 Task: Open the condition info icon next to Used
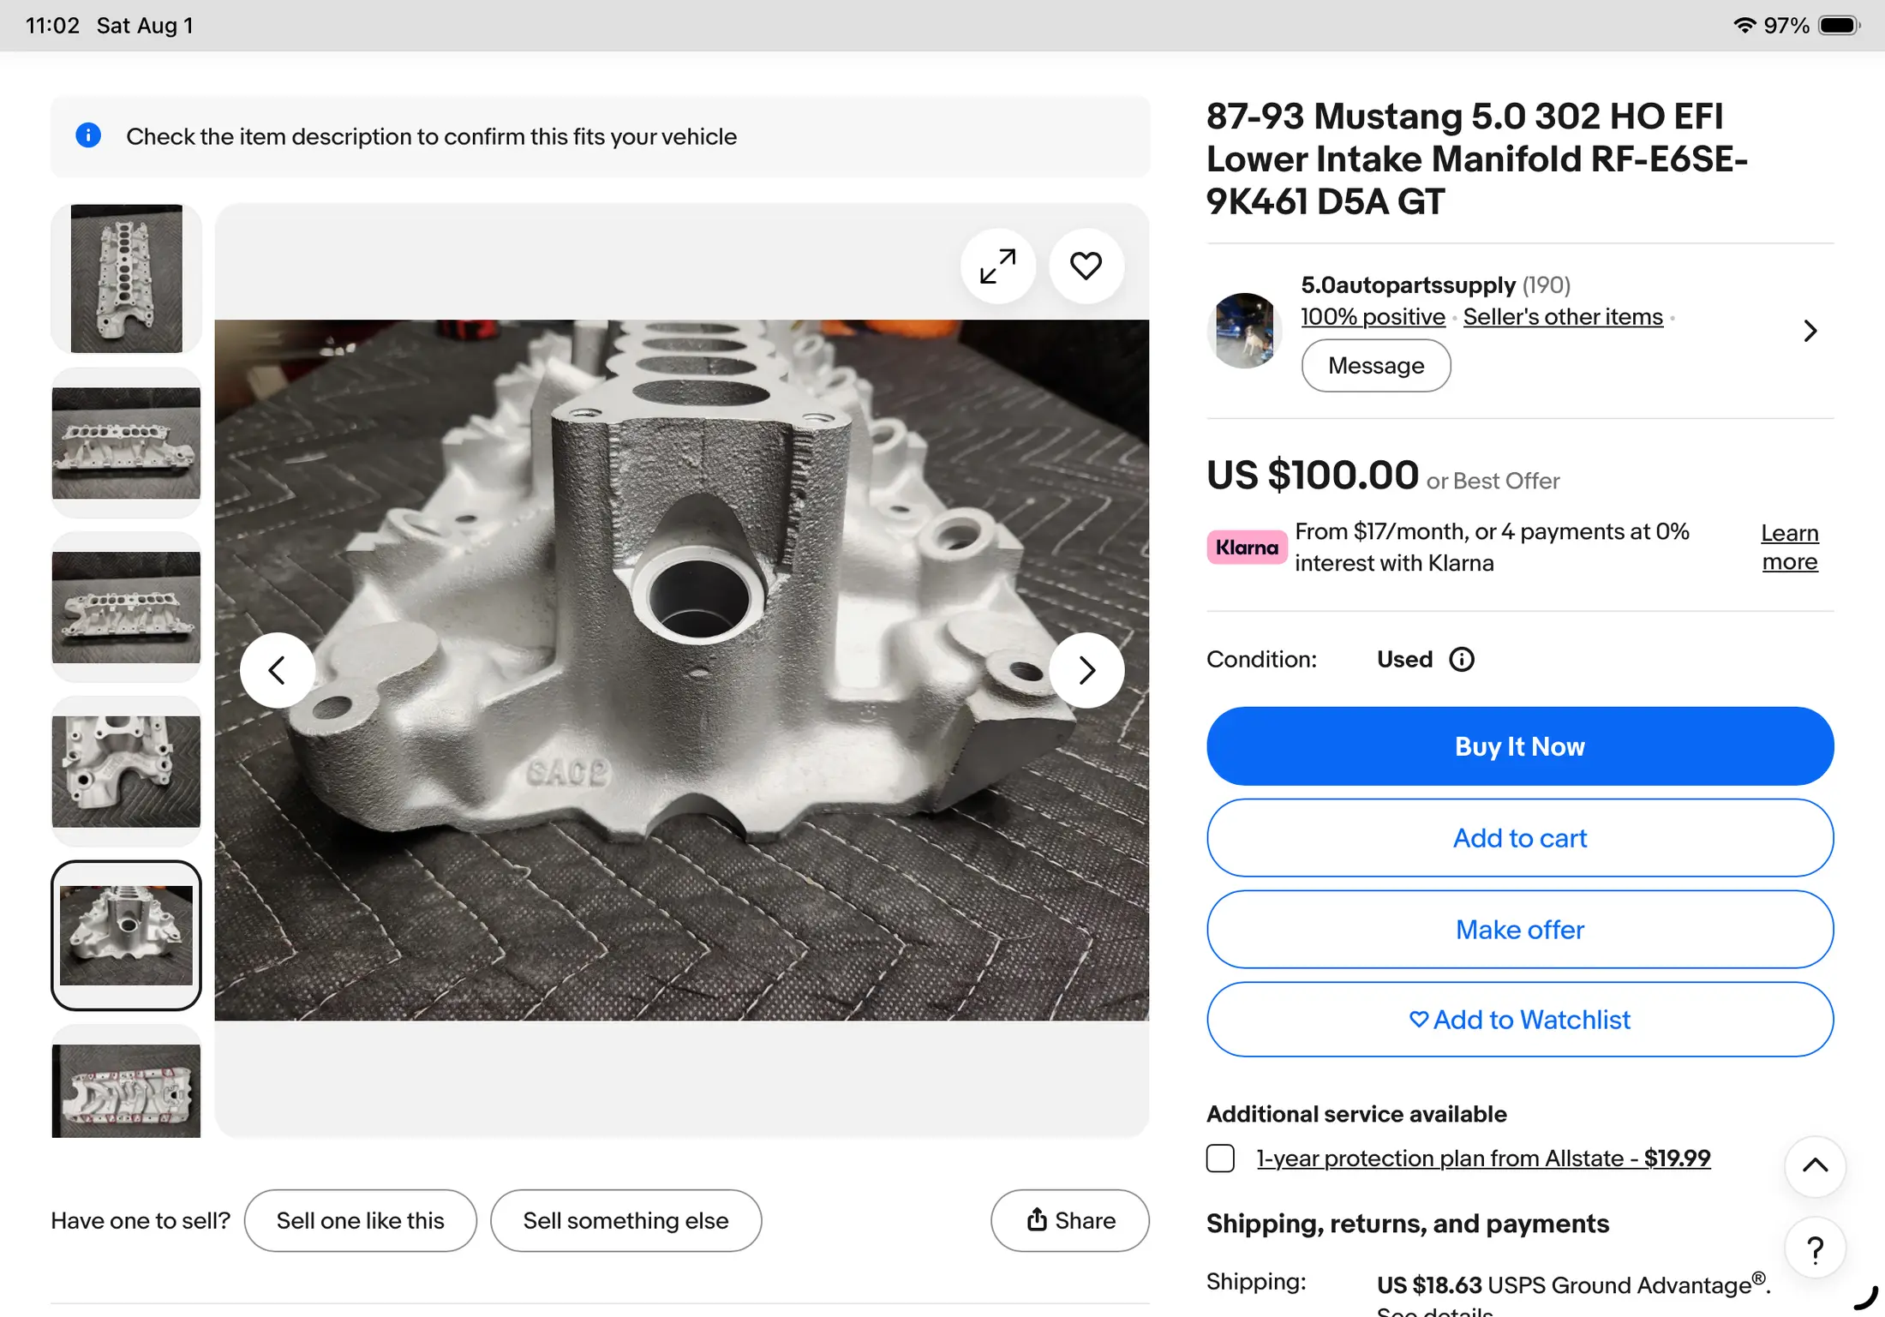(x=1462, y=659)
